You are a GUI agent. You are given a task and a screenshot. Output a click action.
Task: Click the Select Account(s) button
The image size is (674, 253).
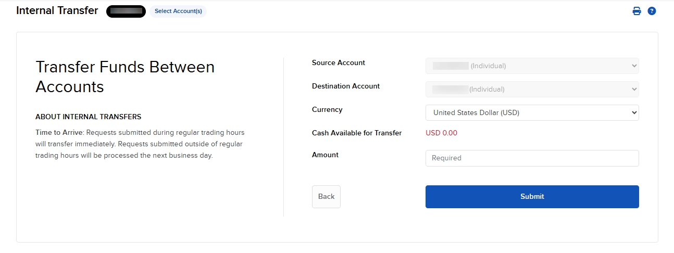pos(178,11)
